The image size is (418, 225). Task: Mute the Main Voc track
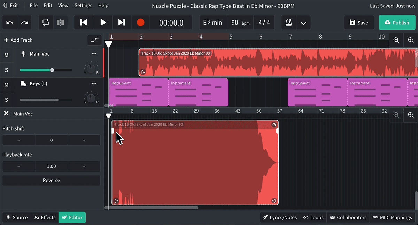coord(7,55)
